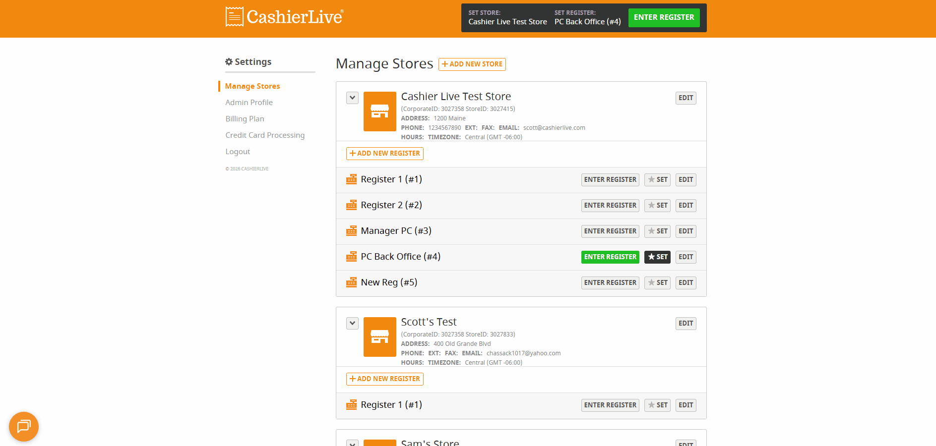Open Register 2 (#2) via Enter Register
The image size is (936, 446).
610,206
